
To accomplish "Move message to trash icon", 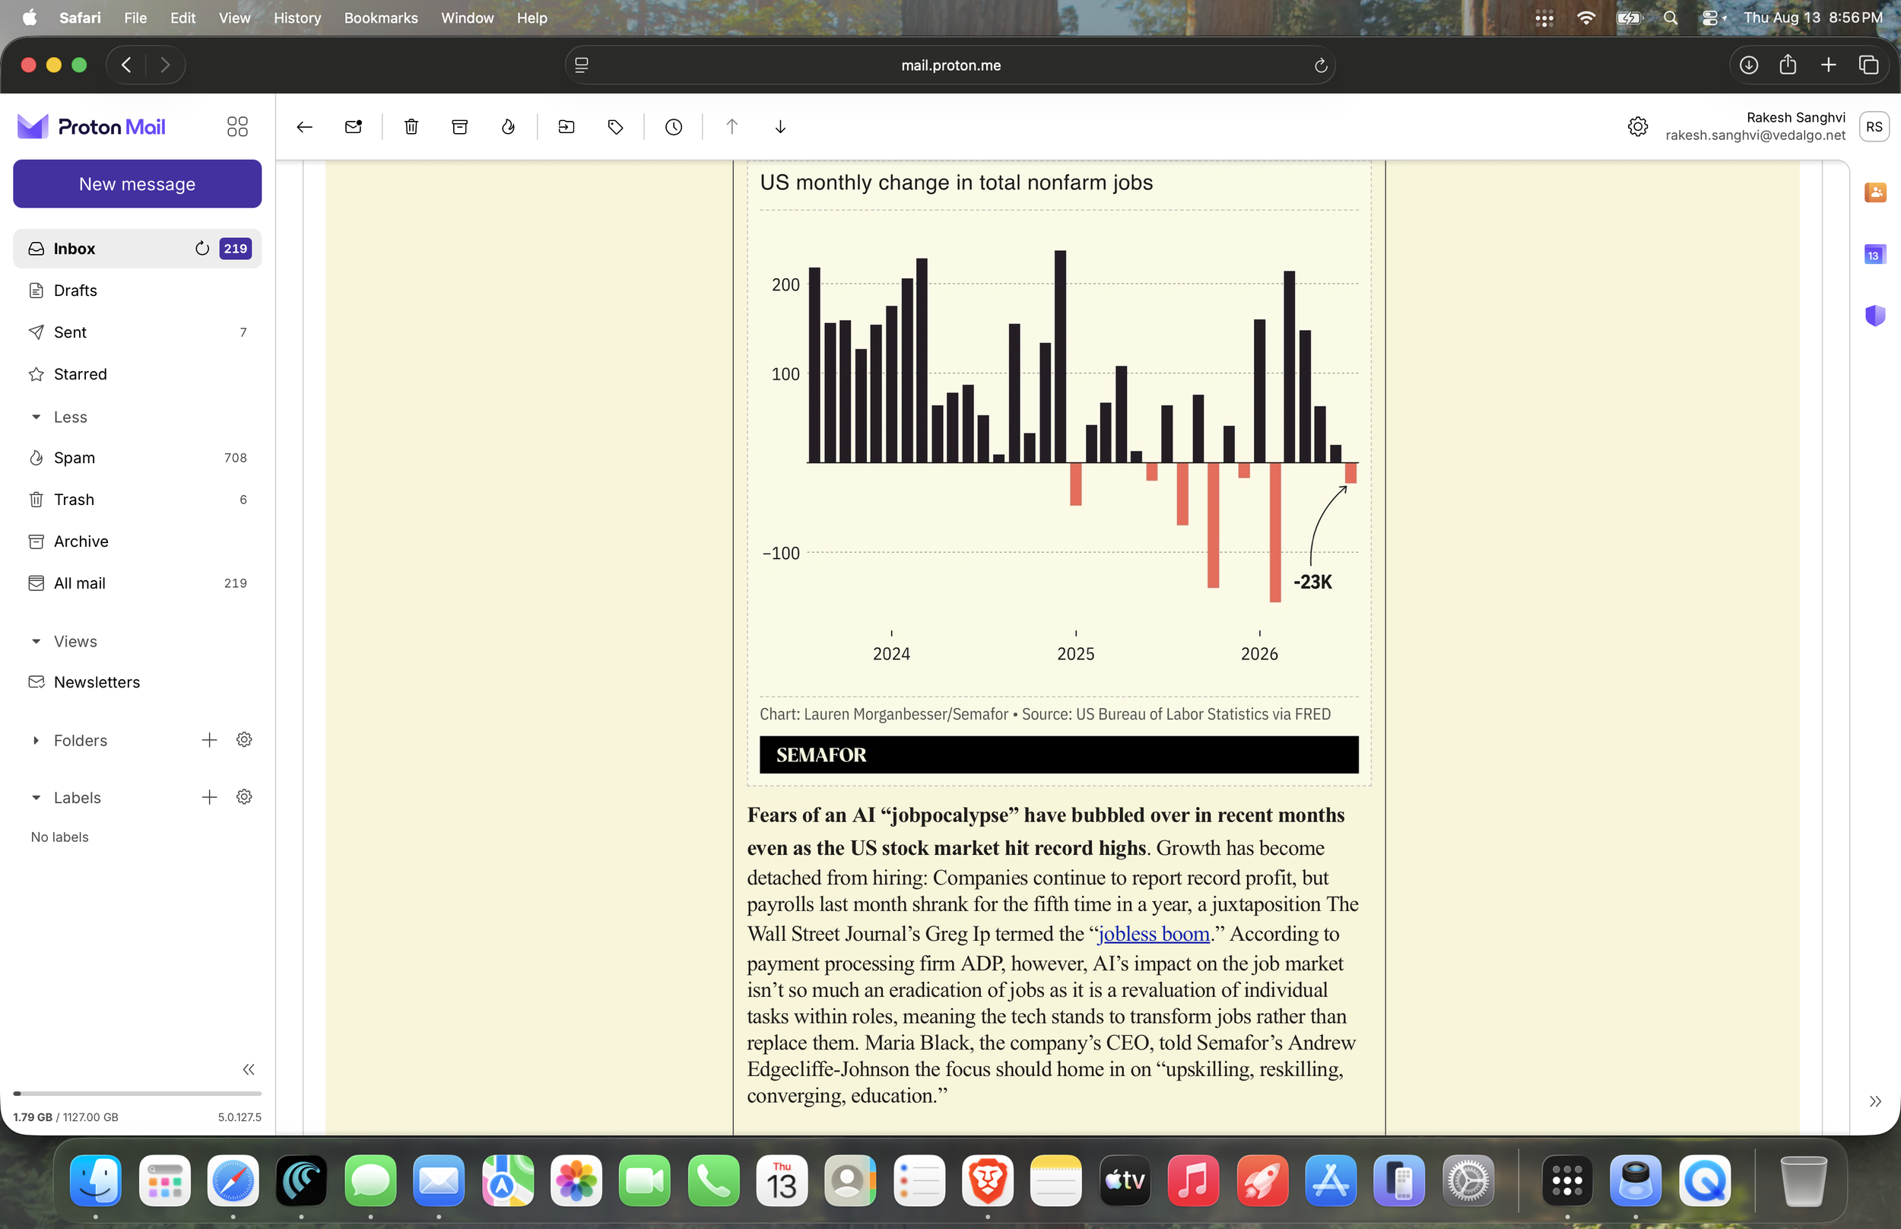I will pos(411,127).
